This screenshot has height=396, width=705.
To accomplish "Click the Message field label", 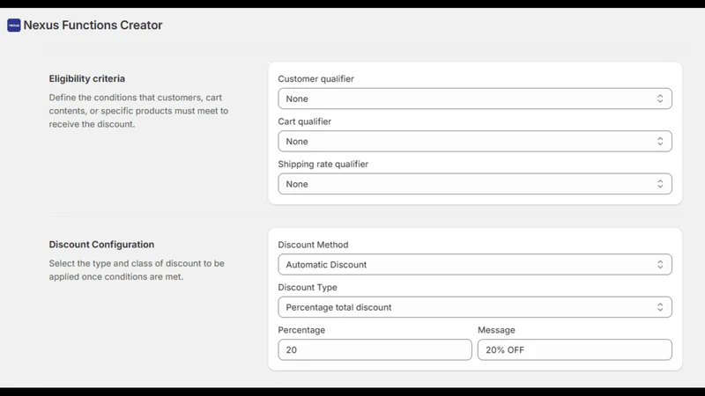I will 496,330.
